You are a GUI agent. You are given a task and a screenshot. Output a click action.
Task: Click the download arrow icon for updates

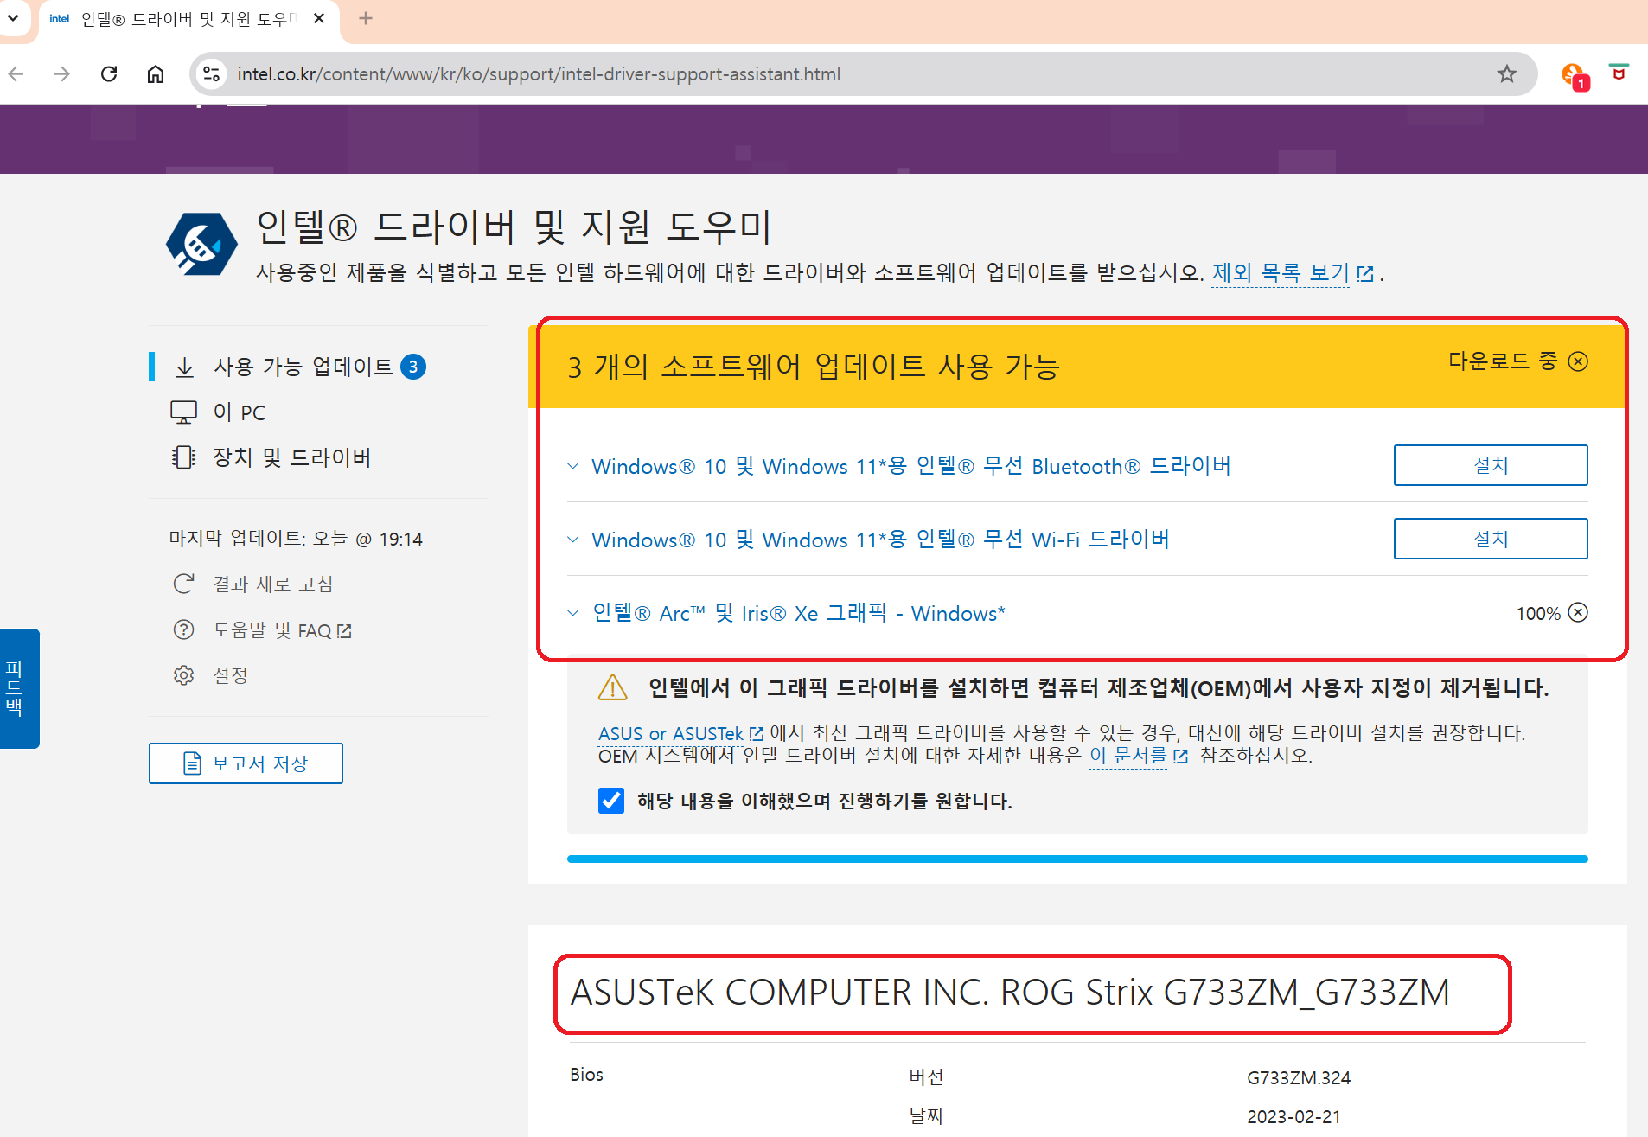tap(184, 367)
